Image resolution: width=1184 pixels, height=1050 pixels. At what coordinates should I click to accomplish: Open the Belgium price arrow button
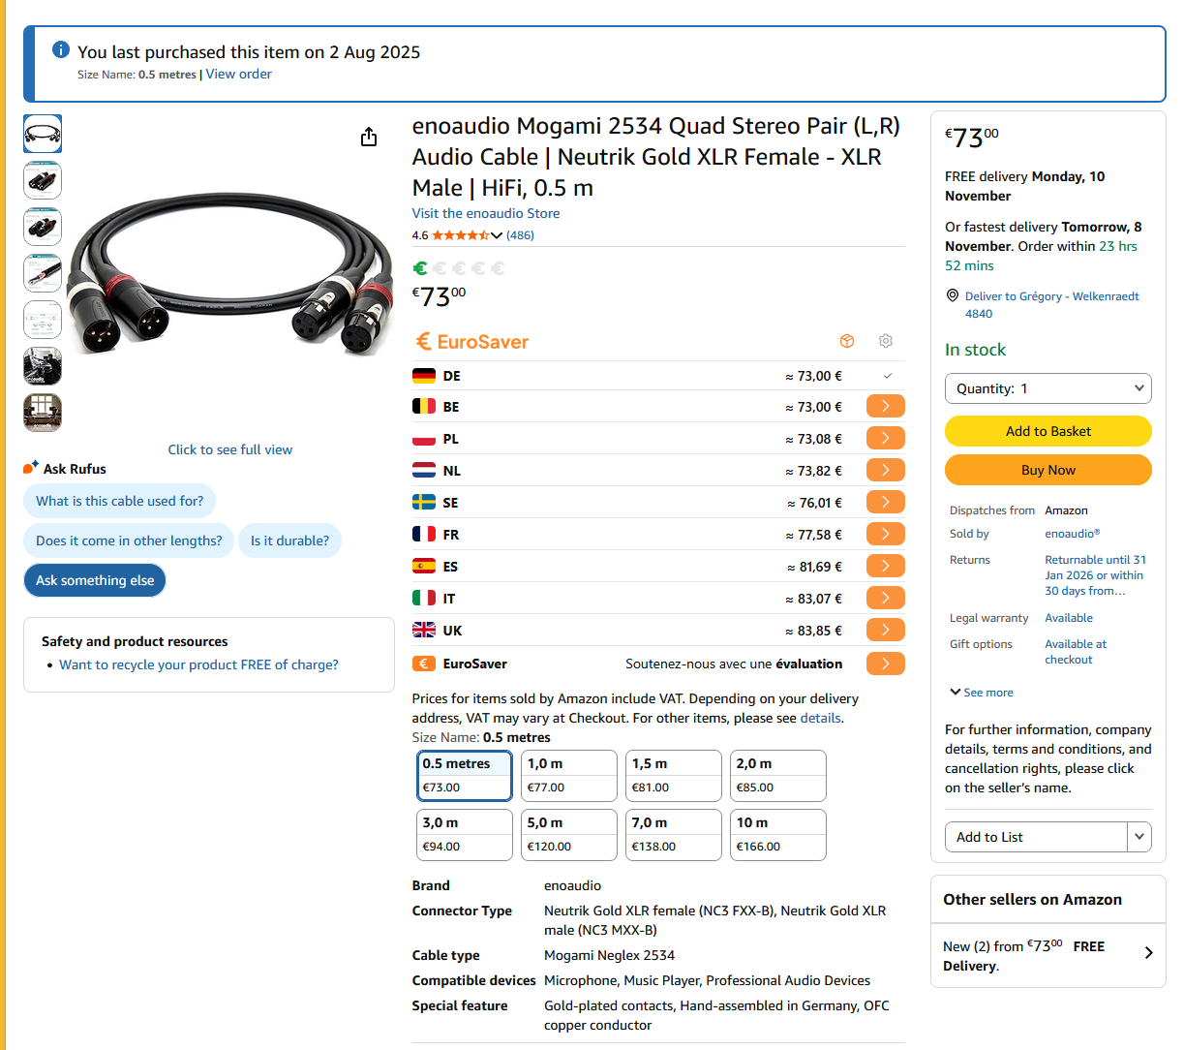point(885,407)
